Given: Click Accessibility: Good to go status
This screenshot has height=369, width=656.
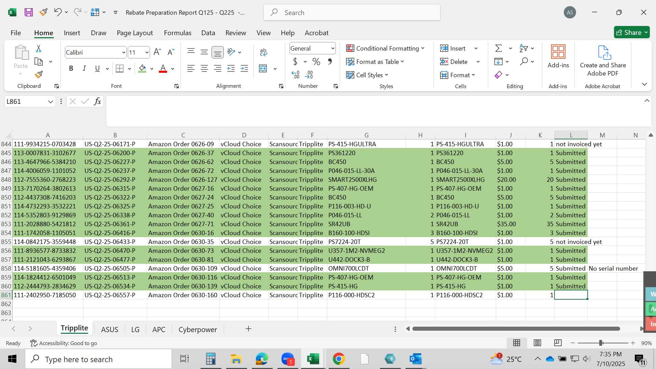Looking at the screenshot, I should [64, 343].
